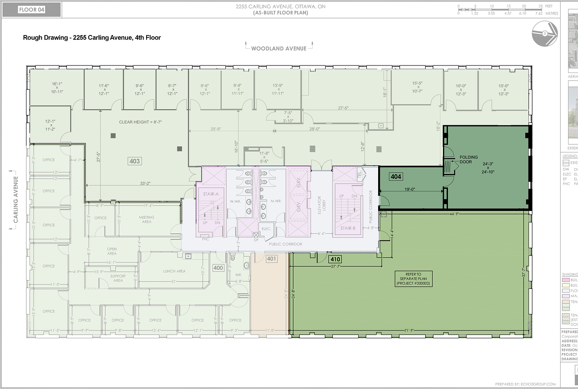Click the OPEN AREA label

(111, 251)
